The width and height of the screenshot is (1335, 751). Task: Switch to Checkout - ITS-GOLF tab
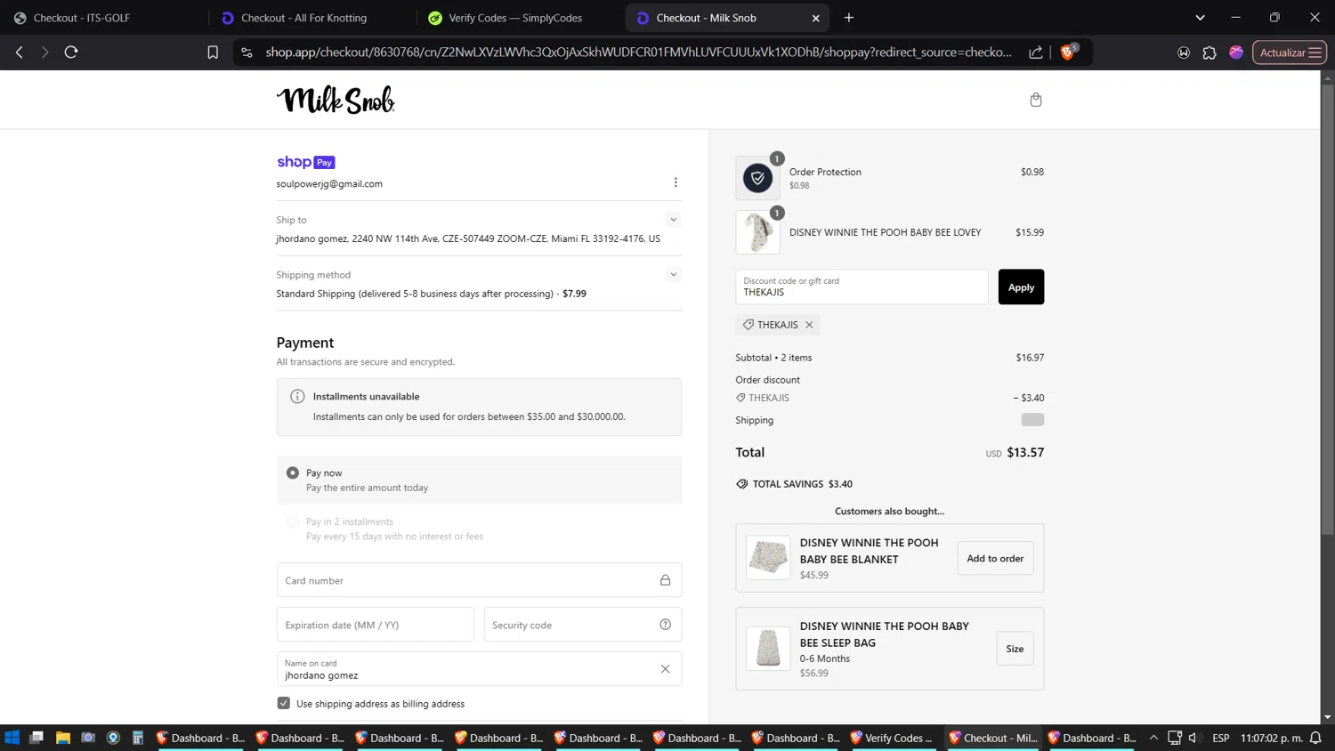[x=104, y=18]
